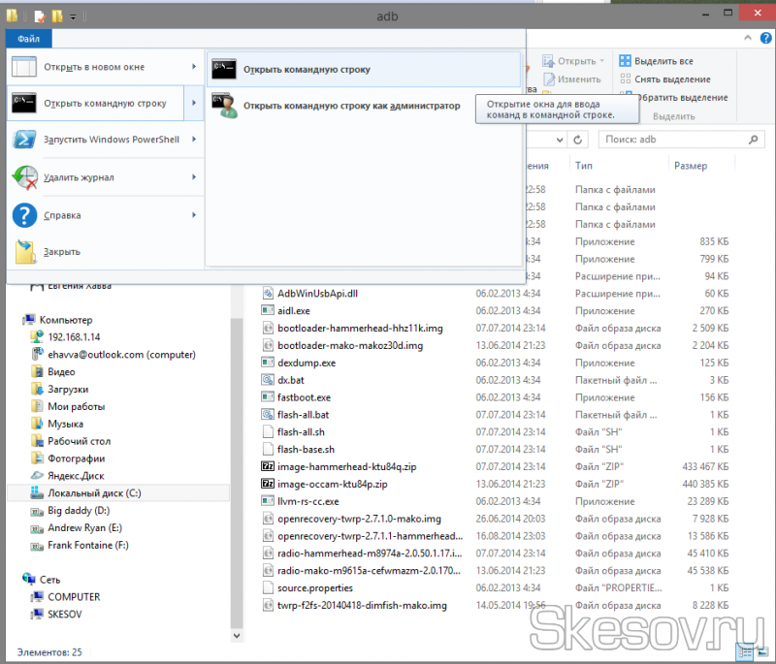The image size is (776, 664).
Task: Expand the Запустить Windows PowerShell submenu arrow
Action: click(194, 140)
